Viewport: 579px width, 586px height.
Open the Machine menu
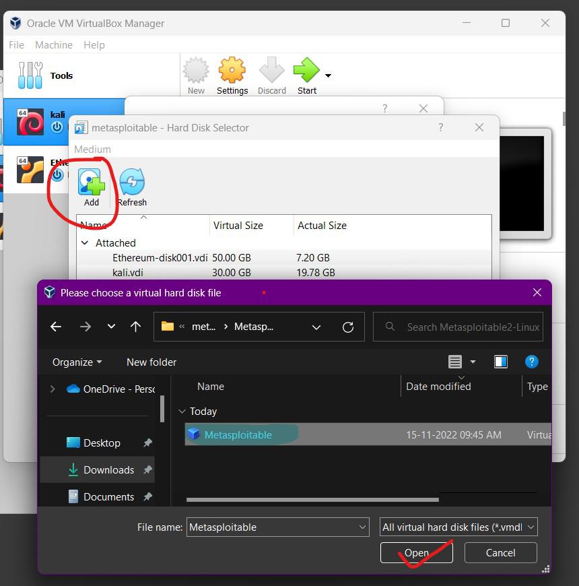point(54,45)
